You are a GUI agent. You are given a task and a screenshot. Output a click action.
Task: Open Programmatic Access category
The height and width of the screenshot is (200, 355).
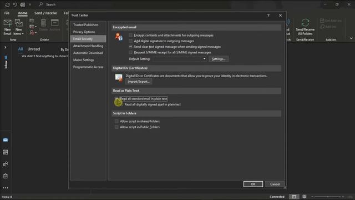click(x=88, y=67)
